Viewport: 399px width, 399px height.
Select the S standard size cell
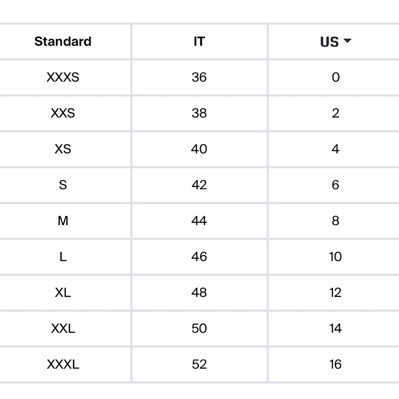tap(63, 185)
